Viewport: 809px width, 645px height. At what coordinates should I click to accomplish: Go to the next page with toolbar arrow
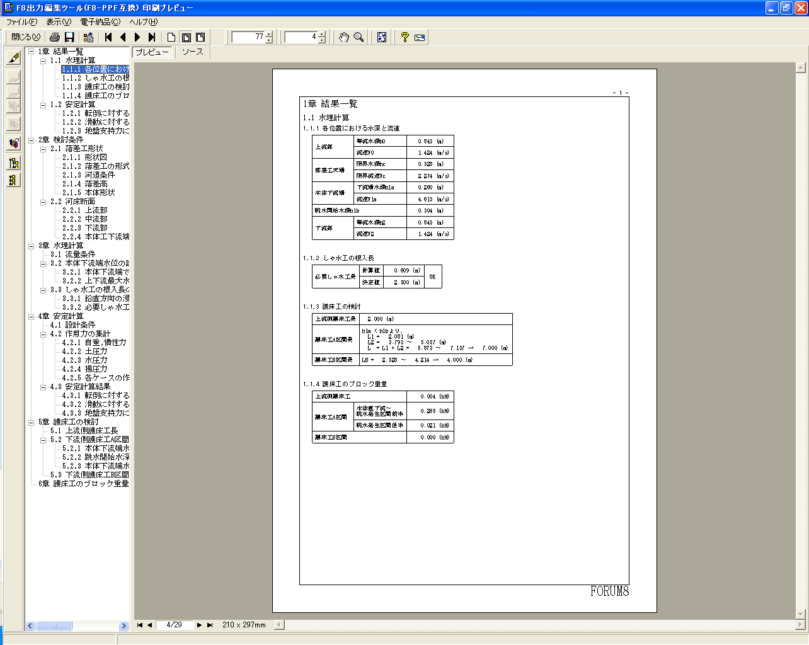click(137, 37)
